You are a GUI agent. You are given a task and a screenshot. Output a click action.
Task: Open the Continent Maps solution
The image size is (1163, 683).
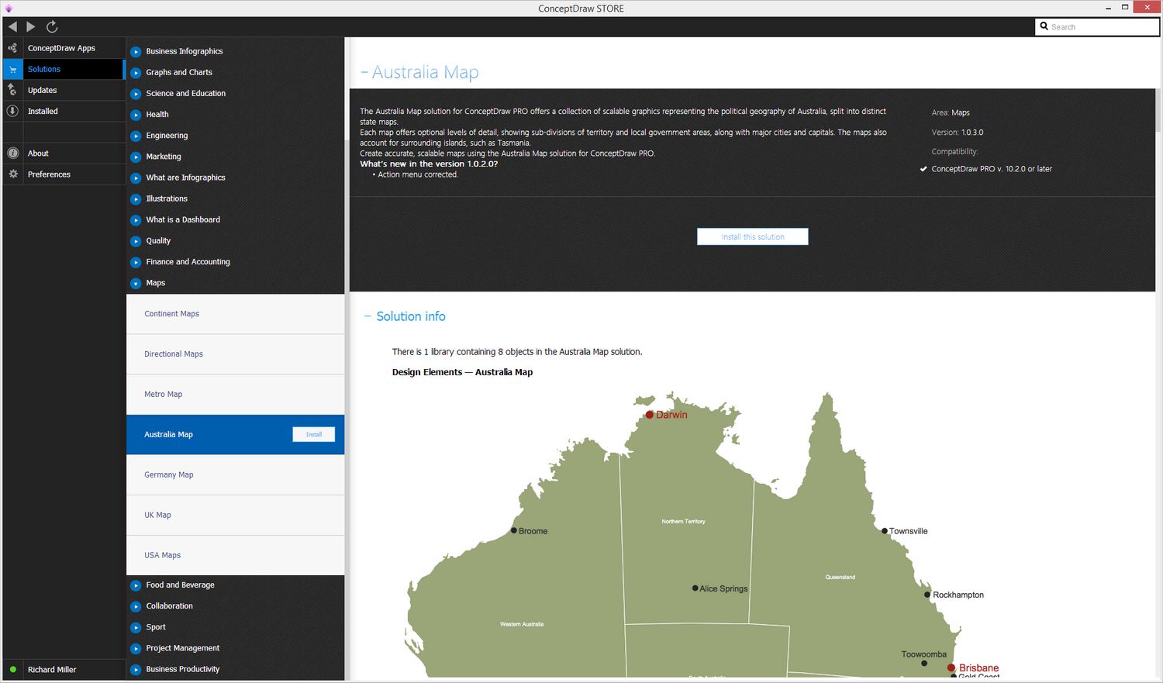(x=235, y=314)
